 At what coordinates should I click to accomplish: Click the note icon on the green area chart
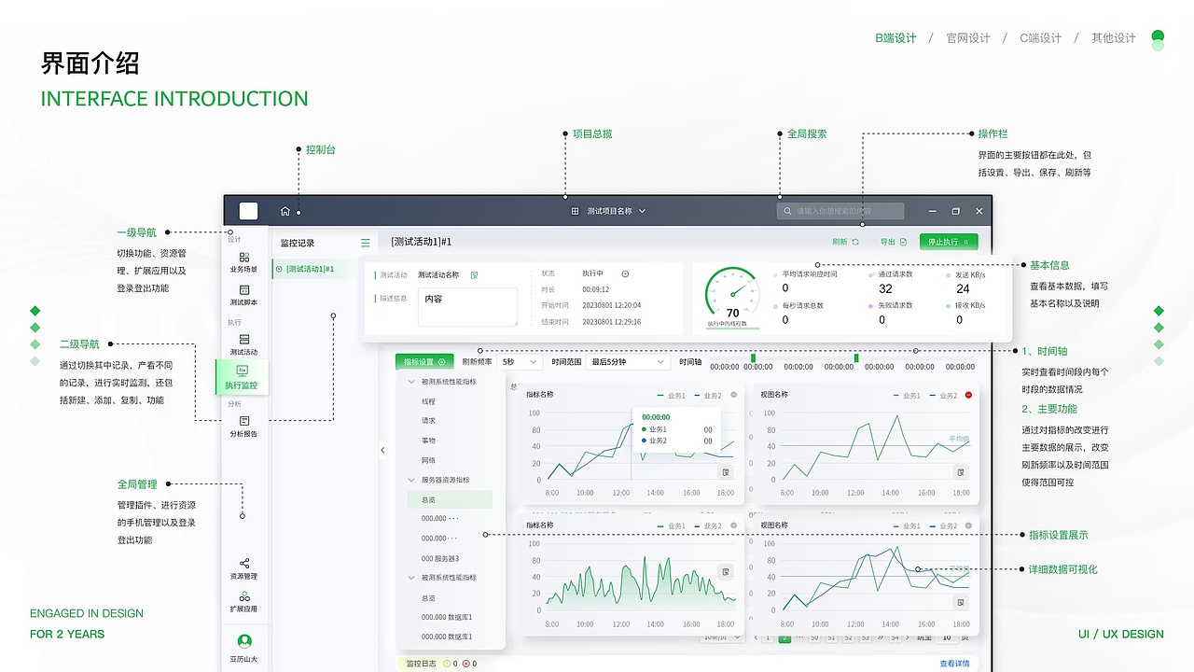tap(725, 571)
